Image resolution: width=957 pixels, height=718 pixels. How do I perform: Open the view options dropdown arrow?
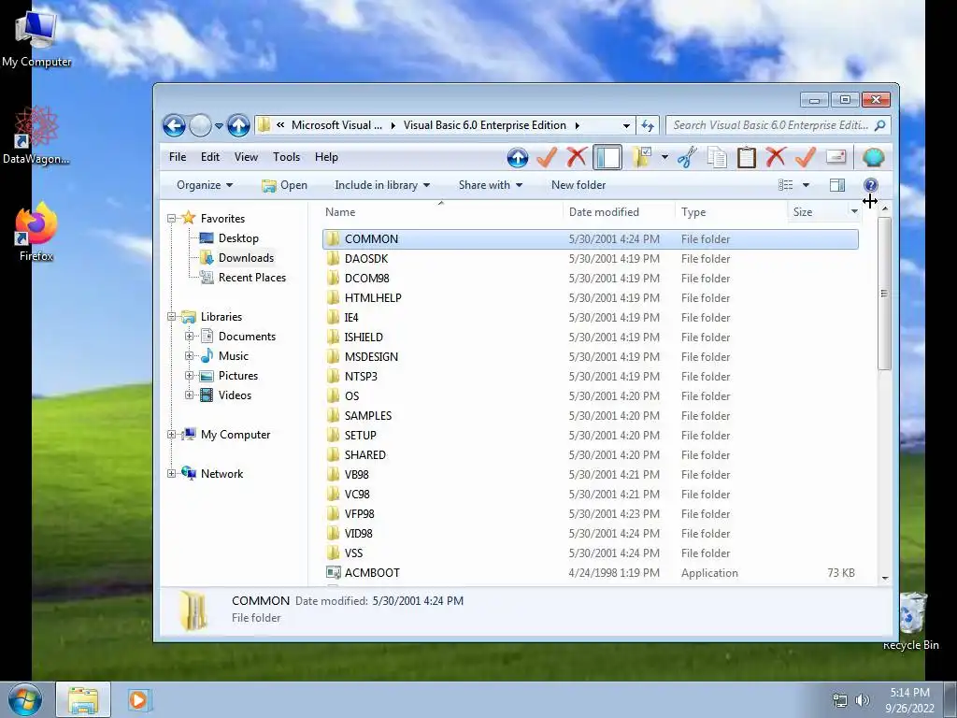(x=806, y=185)
